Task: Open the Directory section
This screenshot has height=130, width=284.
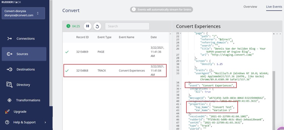Action: pyautogui.click(x=23, y=85)
